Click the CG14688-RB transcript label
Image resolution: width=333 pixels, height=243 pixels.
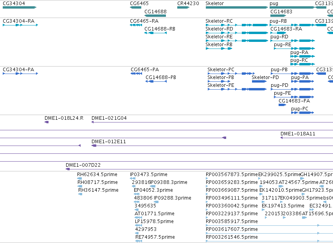[x=160, y=29]
